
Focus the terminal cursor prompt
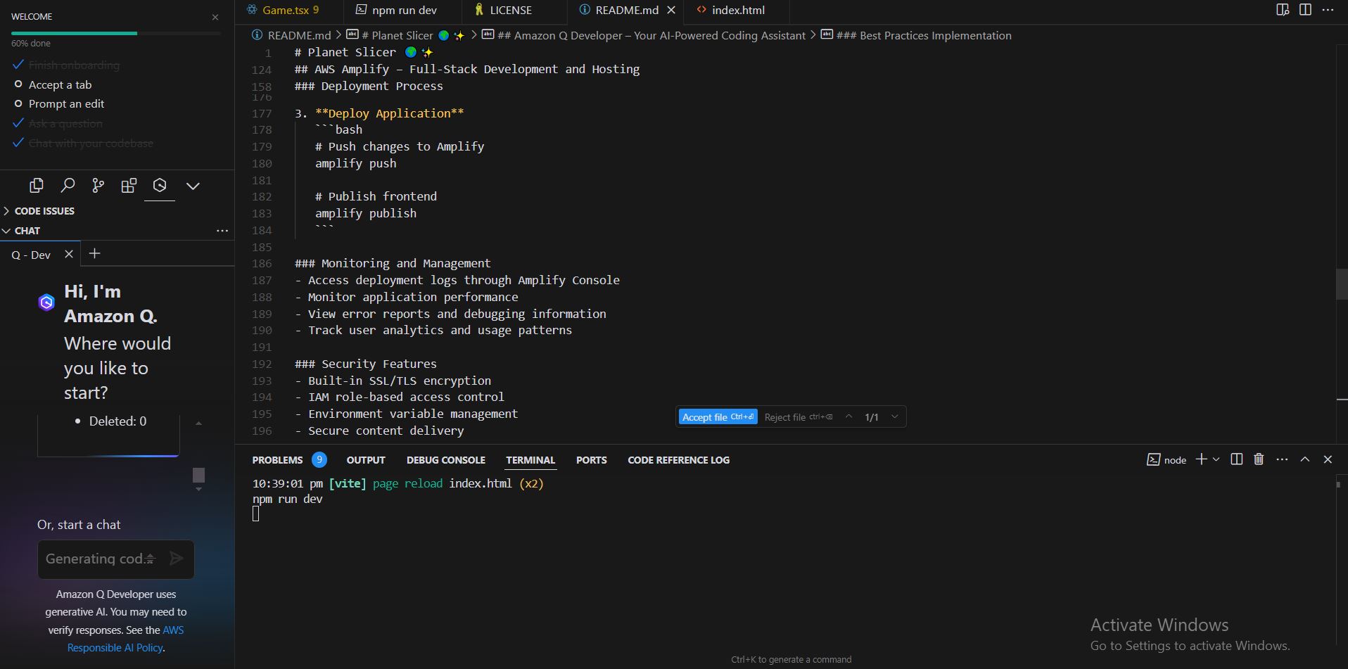click(x=256, y=514)
